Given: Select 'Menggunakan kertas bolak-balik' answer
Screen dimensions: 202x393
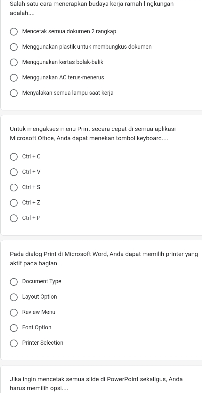Looking at the screenshot, I should (x=14, y=62).
